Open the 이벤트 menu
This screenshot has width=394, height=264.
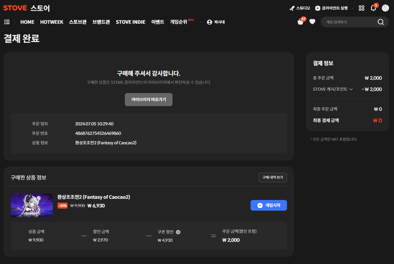tap(158, 22)
